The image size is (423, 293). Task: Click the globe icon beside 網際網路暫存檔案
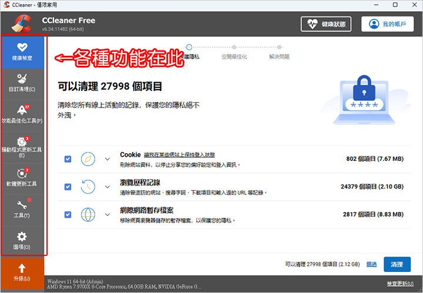click(88, 214)
